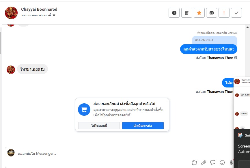Open the shopping bag icon in composer
The image size is (250, 168).
pyautogui.click(x=194, y=163)
